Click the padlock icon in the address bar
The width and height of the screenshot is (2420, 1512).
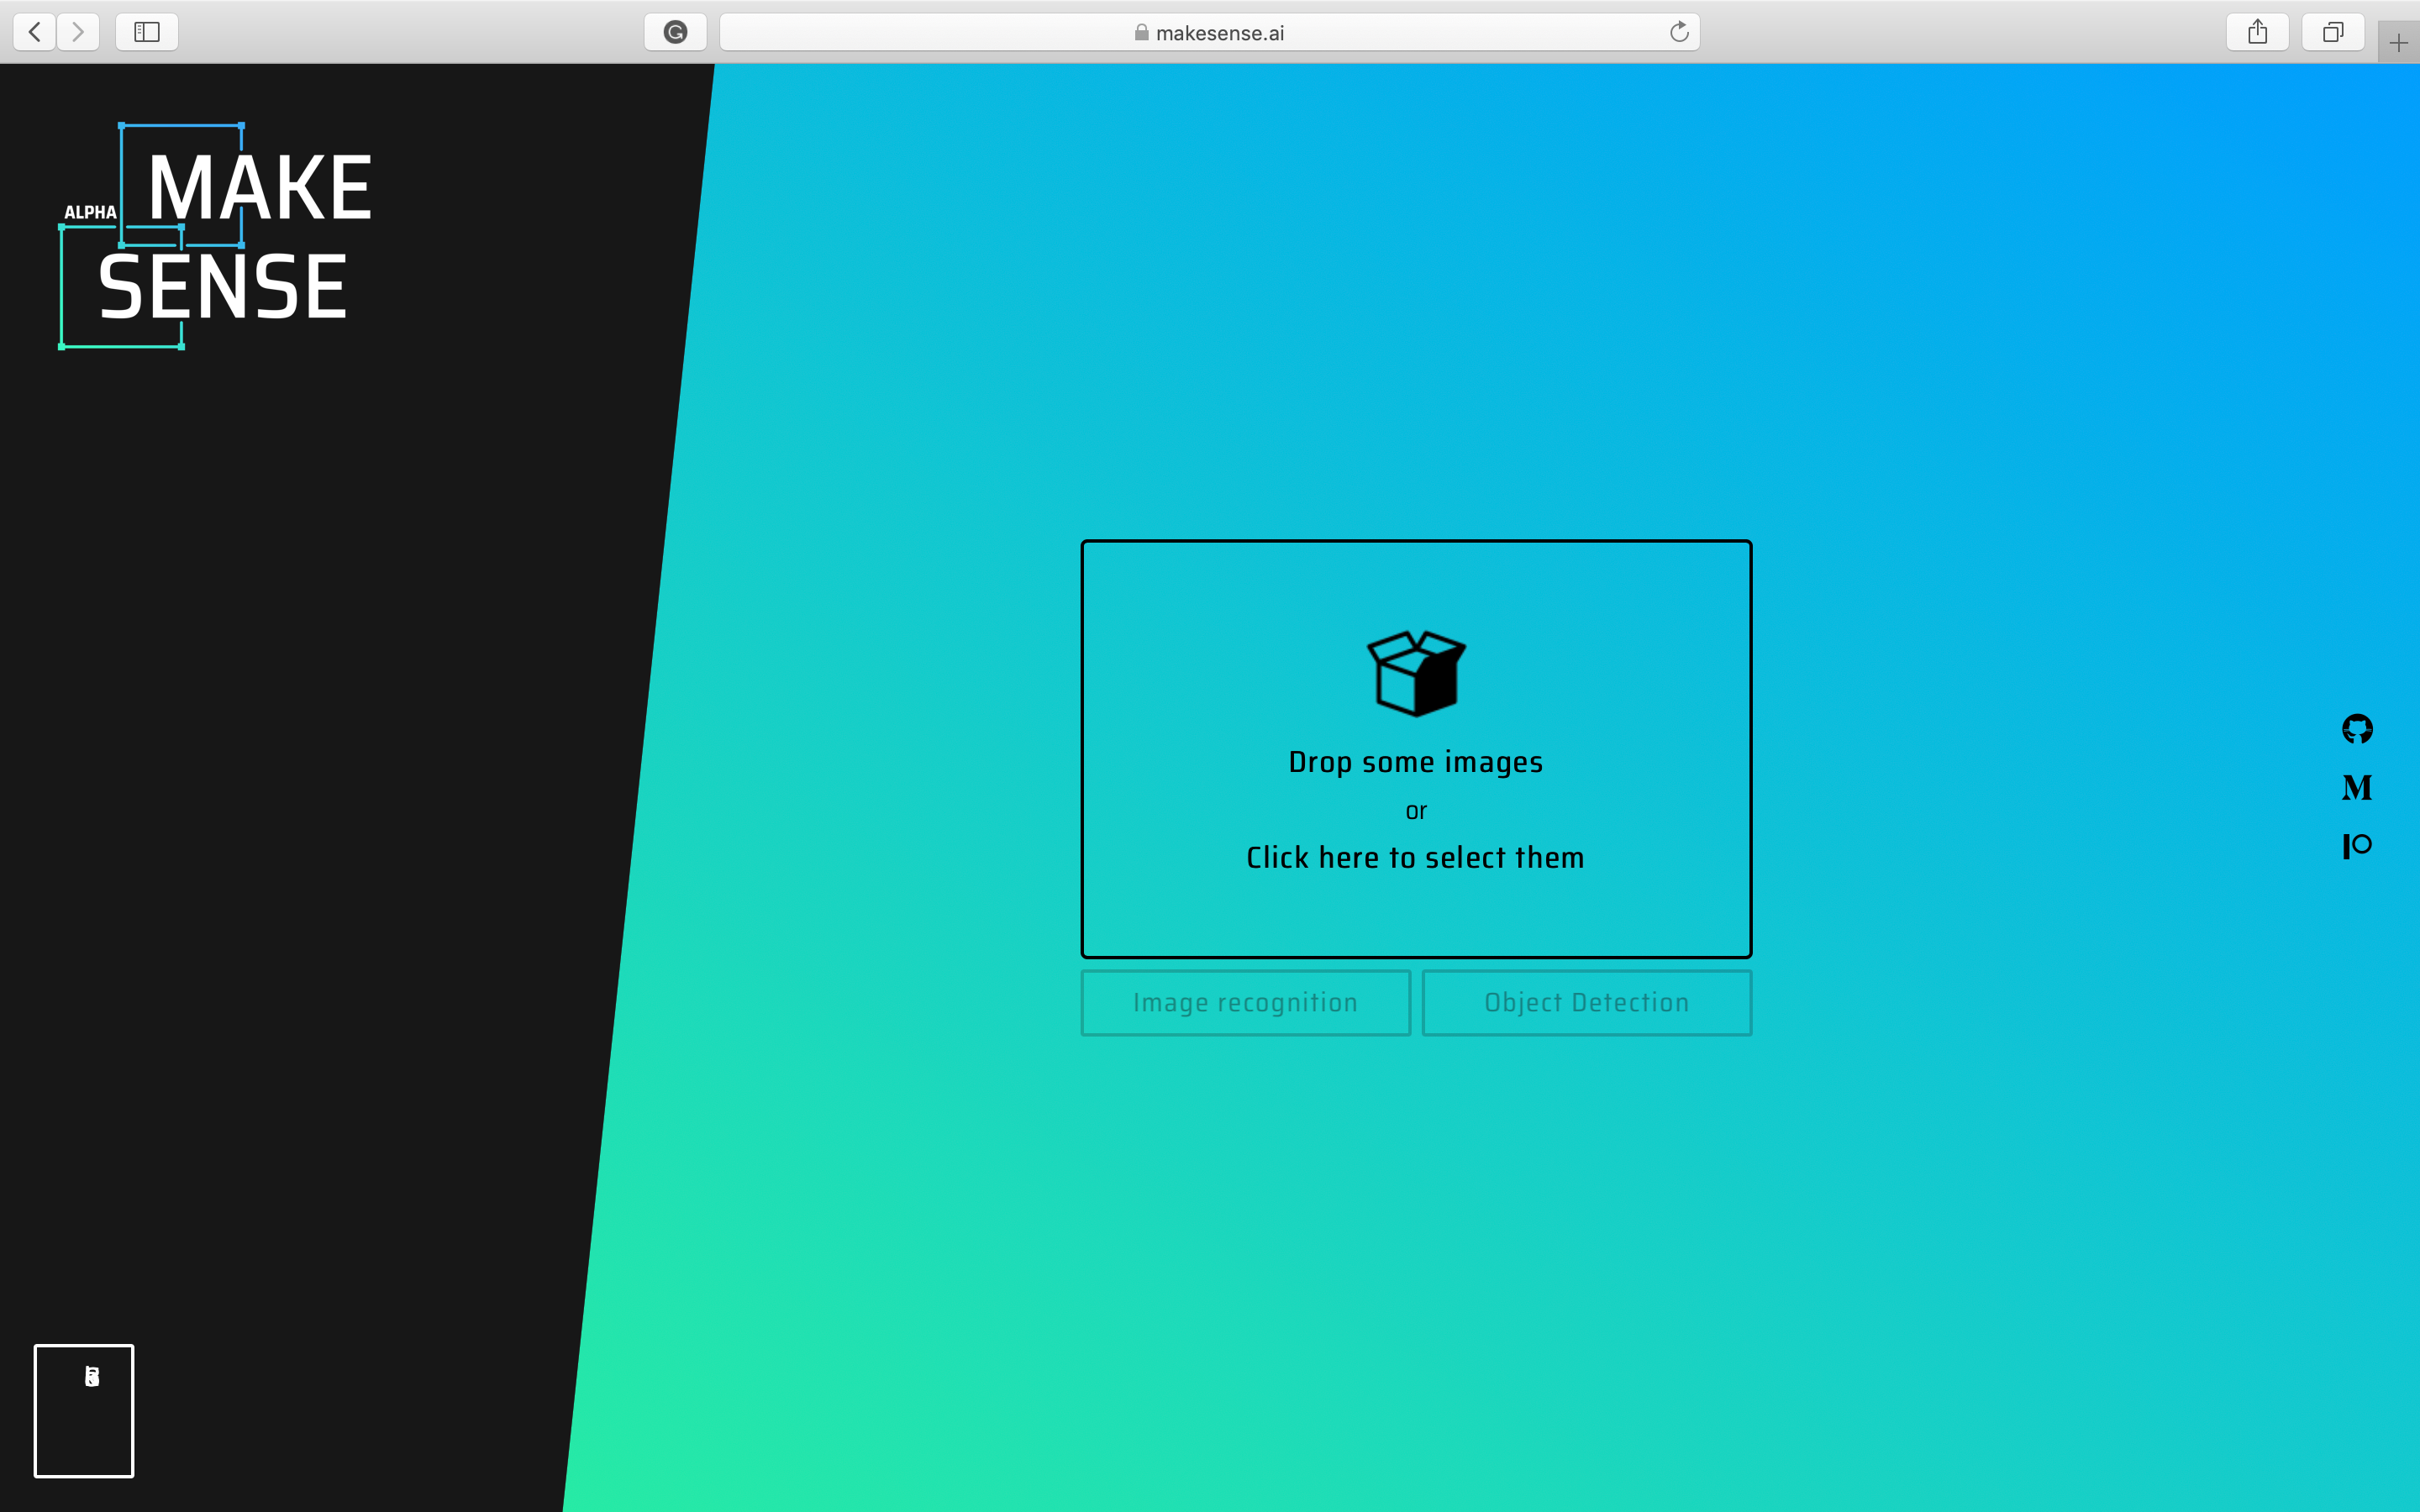1141,32
